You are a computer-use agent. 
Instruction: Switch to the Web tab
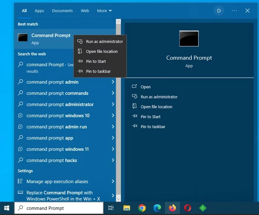pos(85,11)
